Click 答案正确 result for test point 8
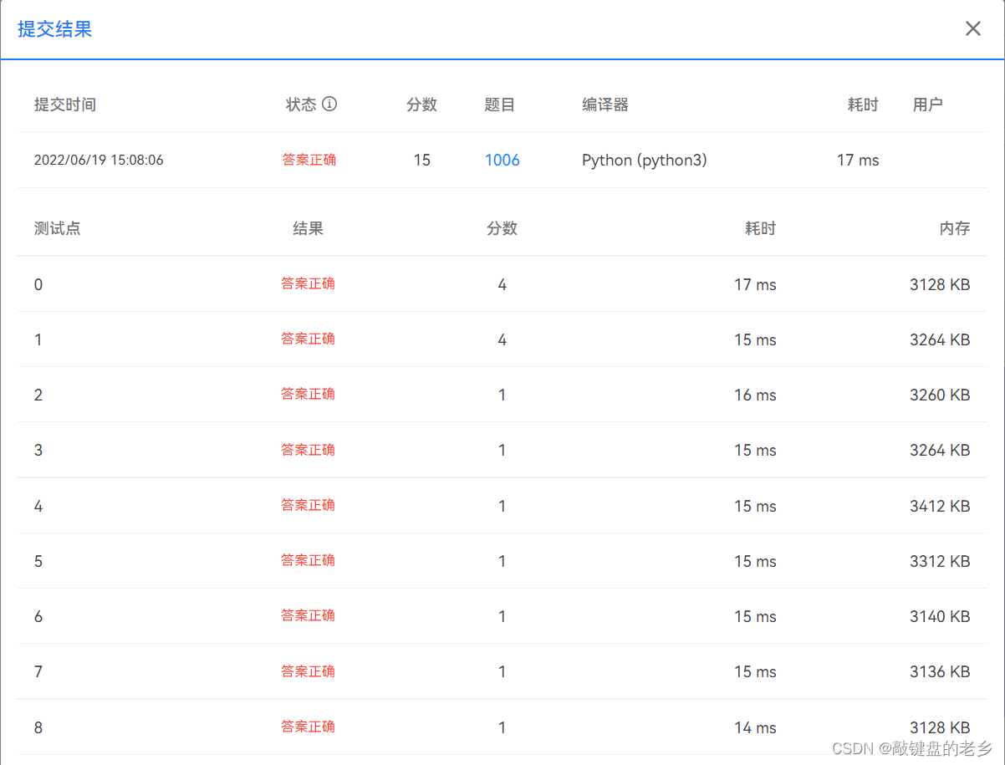 point(309,727)
